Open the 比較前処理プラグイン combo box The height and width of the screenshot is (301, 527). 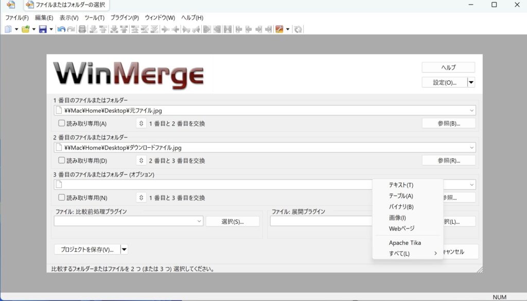[x=128, y=221]
